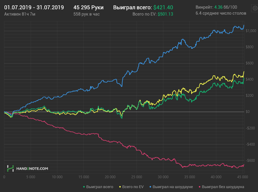Viewport: 258px width, 192px height.
Task: Click the -$200 y-axis label
Action: tap(250, 128)
